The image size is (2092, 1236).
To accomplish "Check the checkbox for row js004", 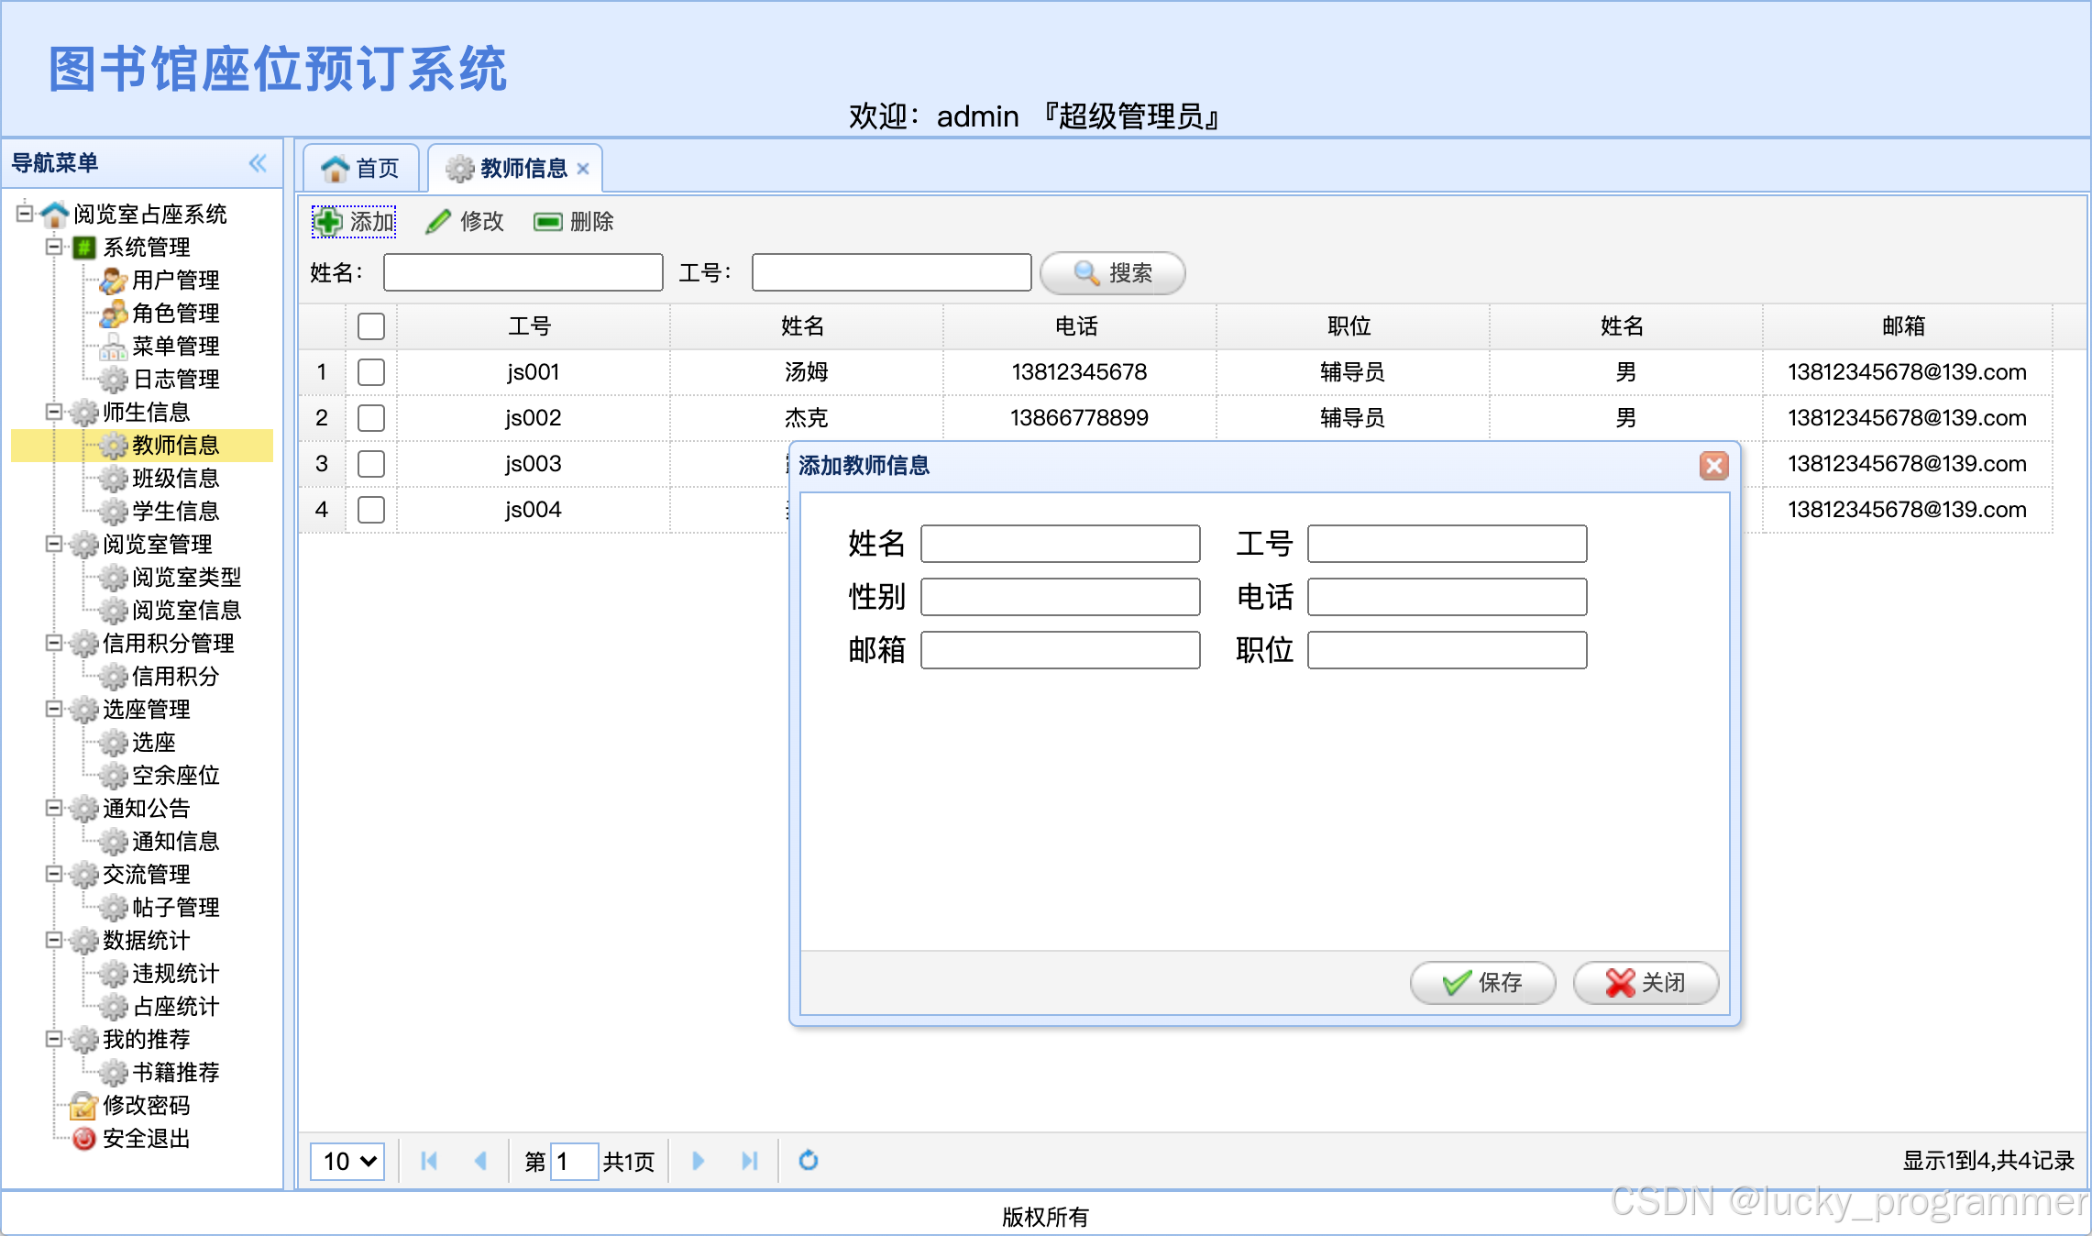I will (x=371, y=510).
